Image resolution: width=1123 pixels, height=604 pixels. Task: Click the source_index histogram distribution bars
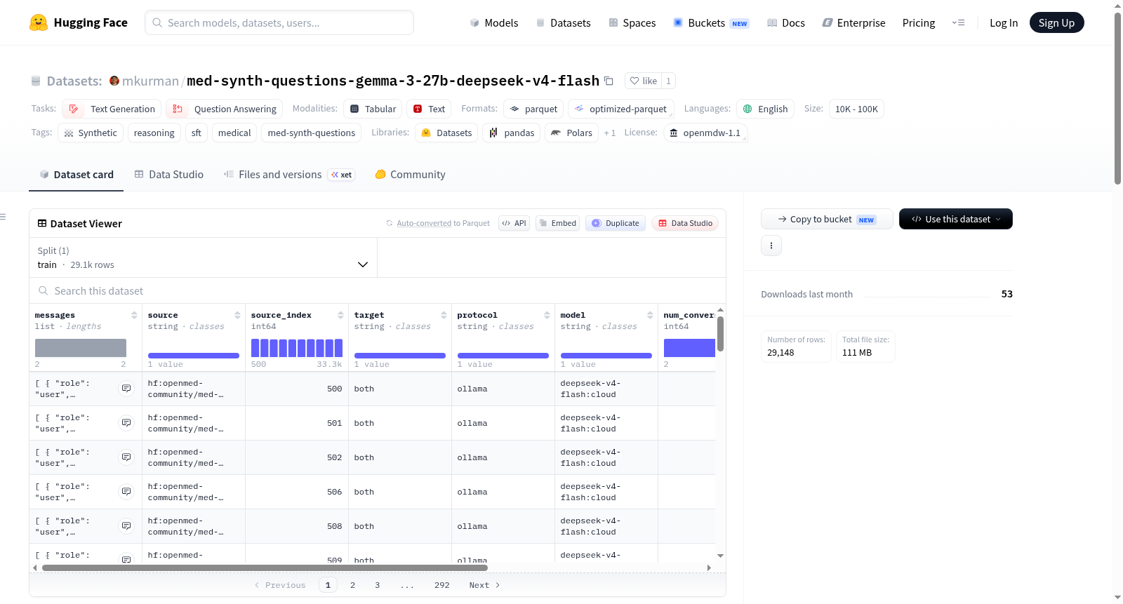pyautogui.click(x=297, y=348)
